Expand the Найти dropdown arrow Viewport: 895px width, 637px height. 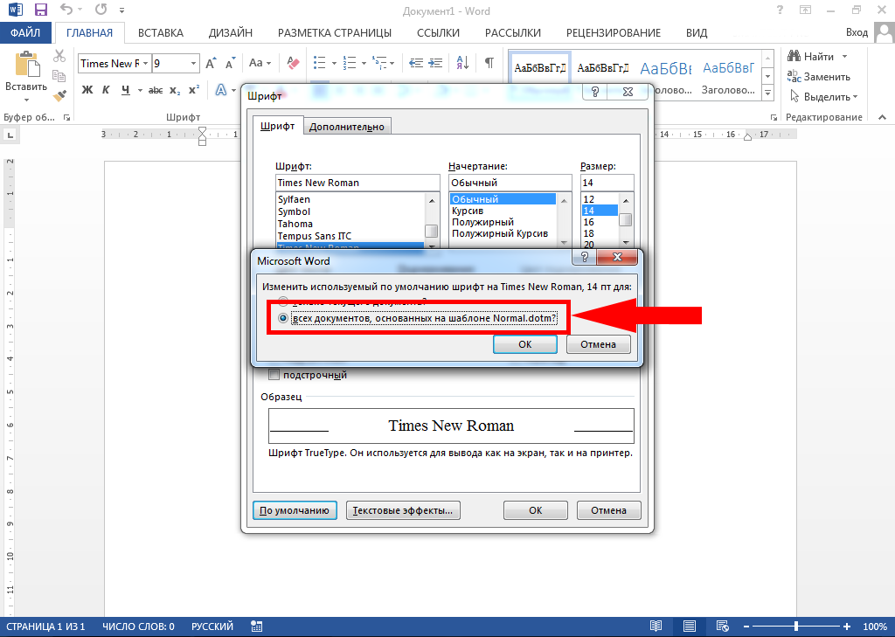coord(844,57)
